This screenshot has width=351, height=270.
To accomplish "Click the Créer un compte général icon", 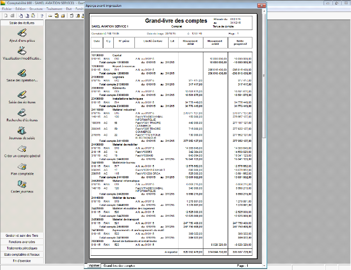I will (22, 148).
